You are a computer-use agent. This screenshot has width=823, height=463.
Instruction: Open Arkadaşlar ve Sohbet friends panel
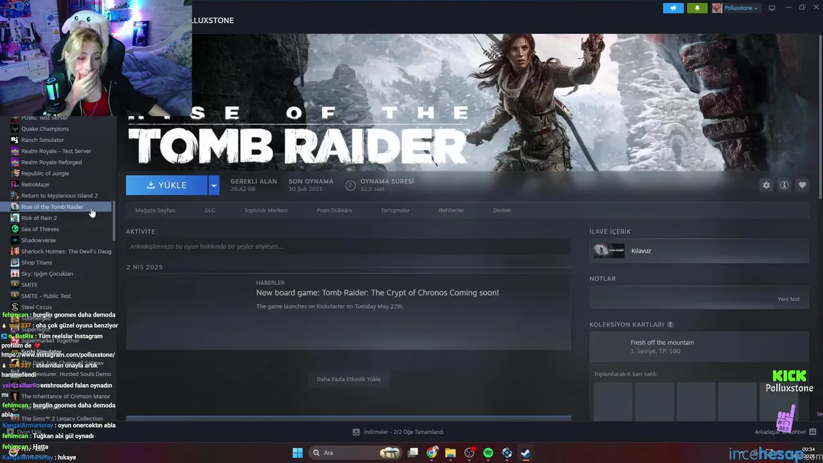(786, 432)
